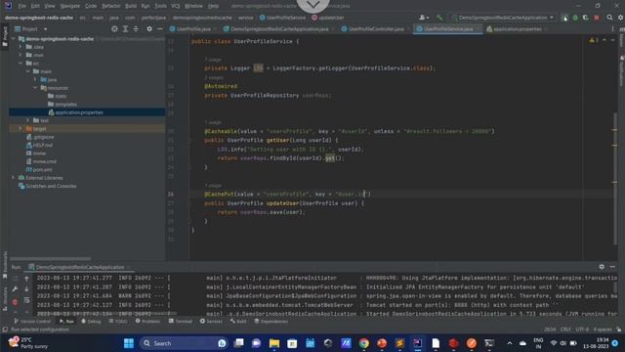Open the Refactor menu
Viewport: 625px width, 352px height.
tap(110, 6)
